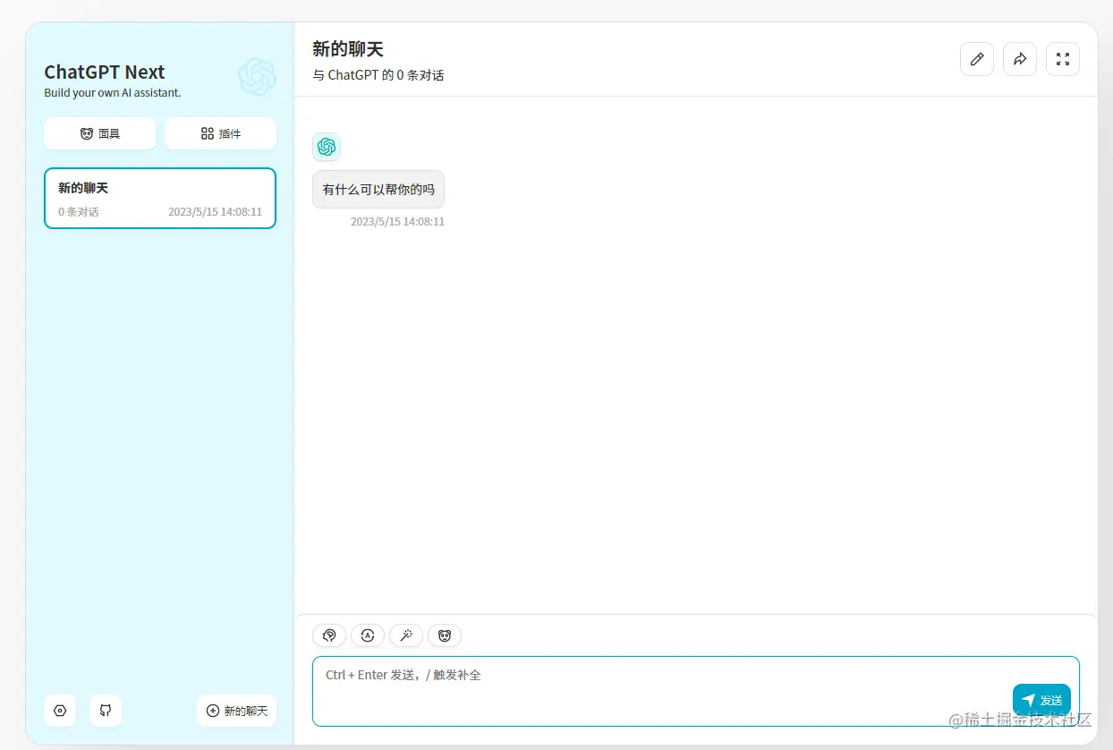
Task: Click the 新的聊天 chat header title
Action: tap(348, 49)
